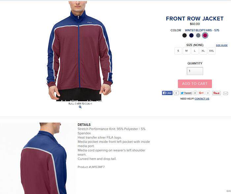Choose the gray color swatch
The height and width of the screenshot is (194, 231).
point(198,36)
